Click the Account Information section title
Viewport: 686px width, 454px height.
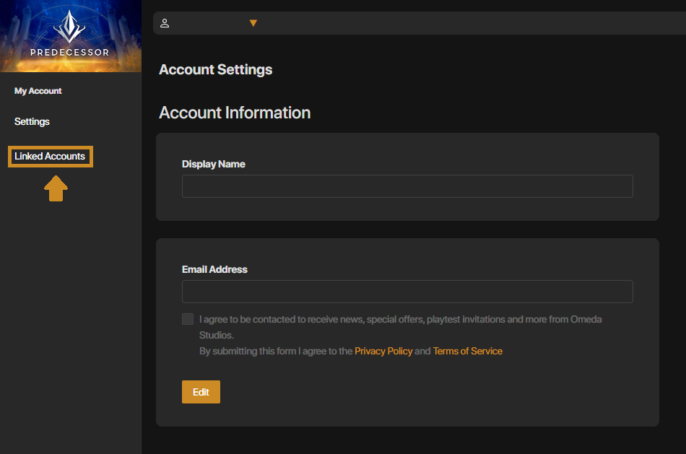(x=235, y=113)
